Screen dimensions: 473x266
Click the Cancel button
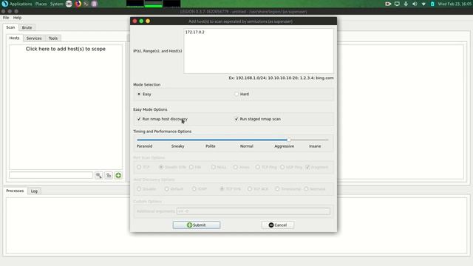click(278, 225)
